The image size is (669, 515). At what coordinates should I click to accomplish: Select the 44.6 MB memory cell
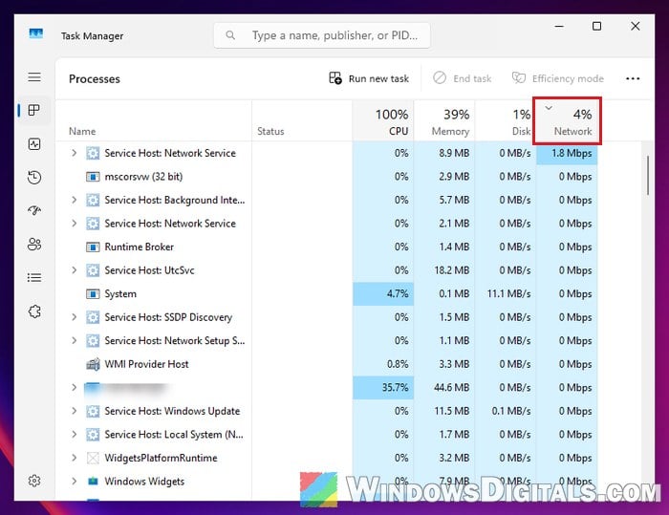click(x=444, y=387)
